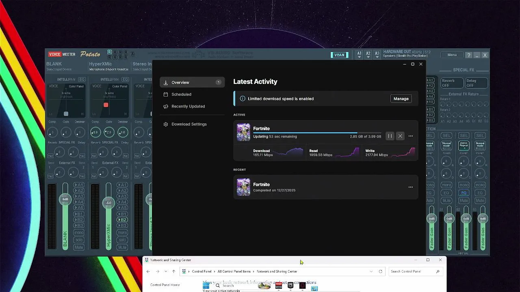The width and height of the screenshot is (520, 292).
Task: Open recent locations dropdown in Control Panel
Action: 166,271
